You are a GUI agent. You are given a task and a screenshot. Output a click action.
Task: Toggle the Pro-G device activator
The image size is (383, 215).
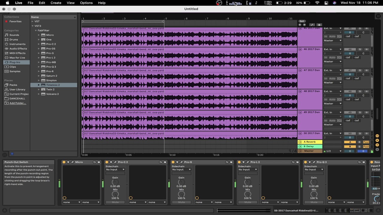tap(173, 162)
